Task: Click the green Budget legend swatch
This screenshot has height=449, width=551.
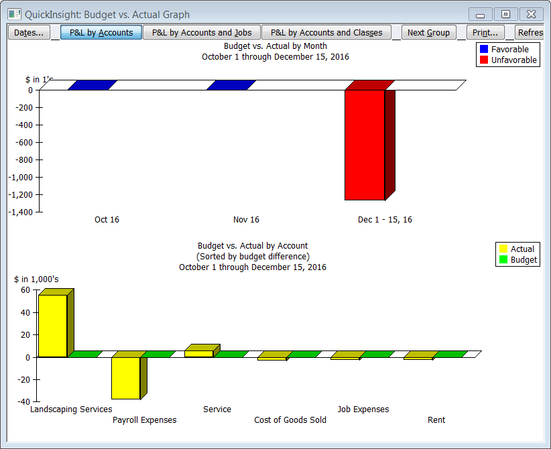Action: point(503,260)
